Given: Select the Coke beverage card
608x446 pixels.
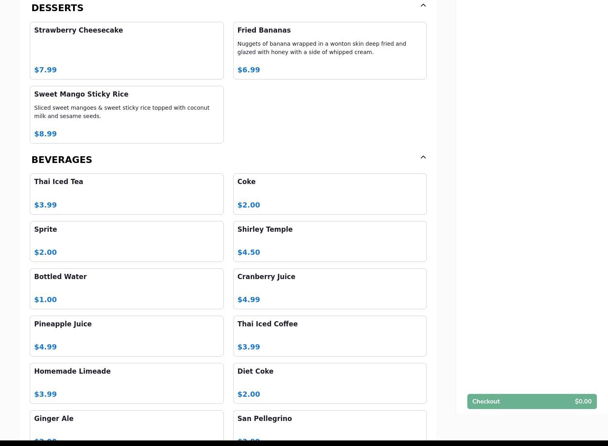Looking at the screenshot, I should click(x=330, y=194).
